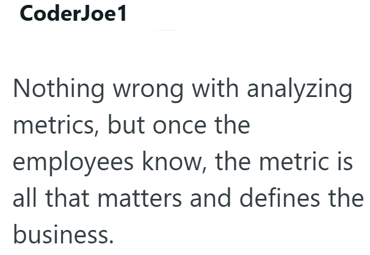Click the digit "1" in CoderJoe1 username
370x255 pixels.
click(x=122, y=13)
